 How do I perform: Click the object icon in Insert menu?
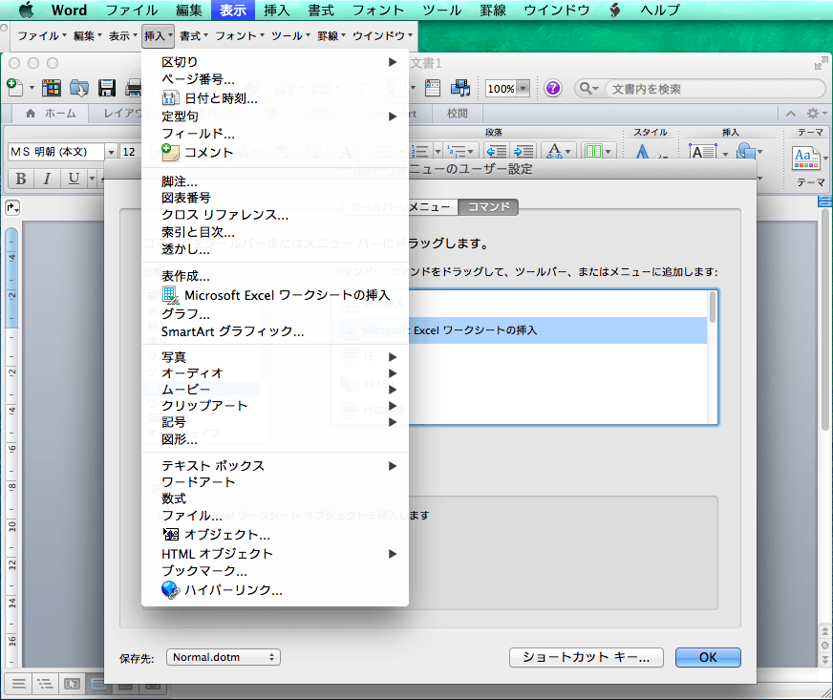[x=171, y=534]
